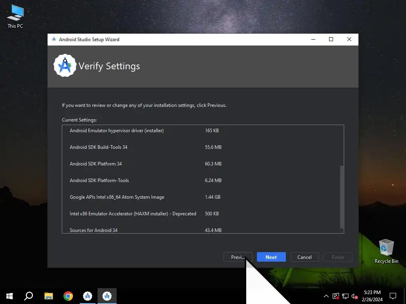Click the 500 KB size value
This screenshot has width=406, height=304.
pyautogui.click(x=212, y=213)
